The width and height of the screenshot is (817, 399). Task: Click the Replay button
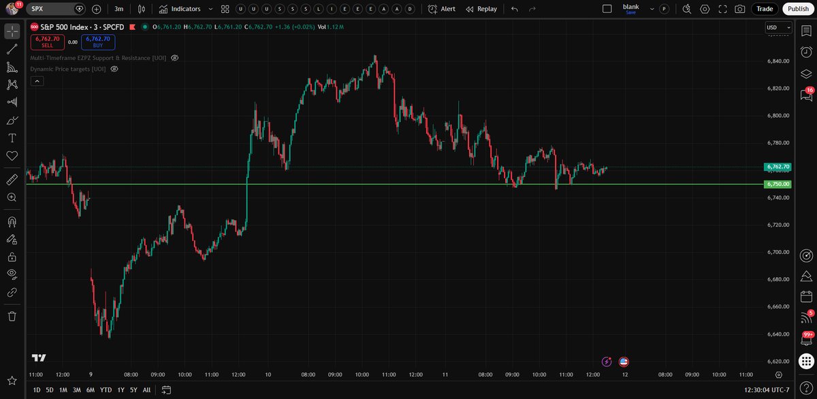coord(481,9)
